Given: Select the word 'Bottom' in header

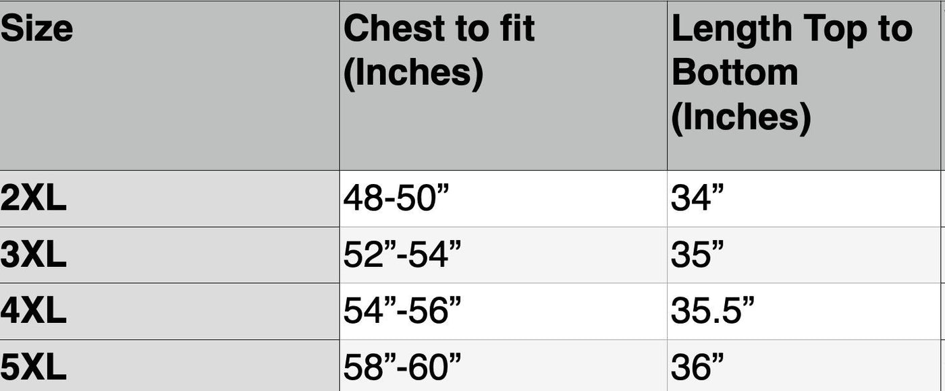Looking at the screenshot, I should [x=734, y=73].
